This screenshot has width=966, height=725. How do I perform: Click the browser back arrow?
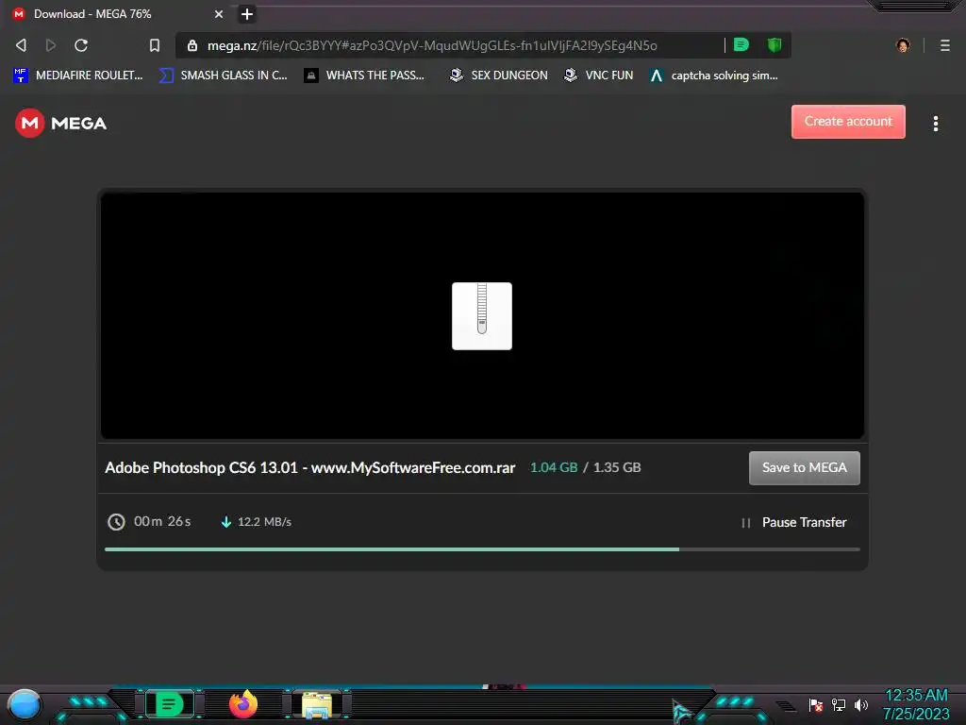(x=21, y=45)
